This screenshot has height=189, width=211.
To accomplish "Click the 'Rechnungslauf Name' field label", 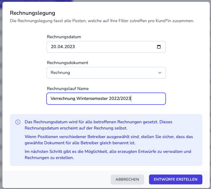I will pos(68,88).
